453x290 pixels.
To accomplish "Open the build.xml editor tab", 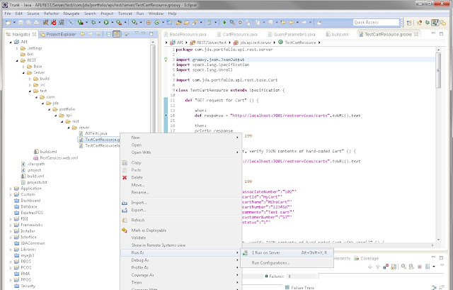I will (x=338, y=34).
